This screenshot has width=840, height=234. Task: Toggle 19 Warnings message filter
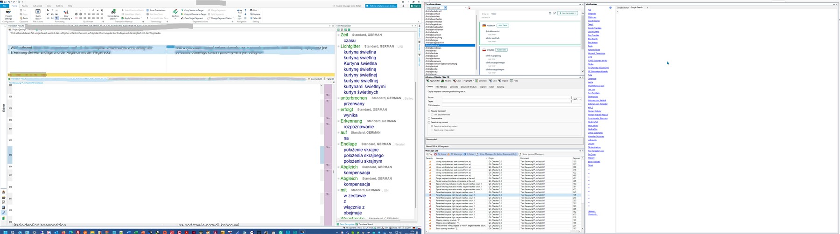click(x=455, y=154)
